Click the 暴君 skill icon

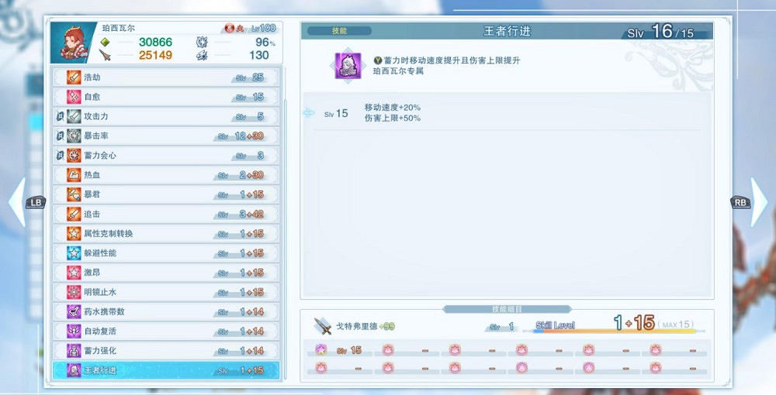[x=74, y=194]
